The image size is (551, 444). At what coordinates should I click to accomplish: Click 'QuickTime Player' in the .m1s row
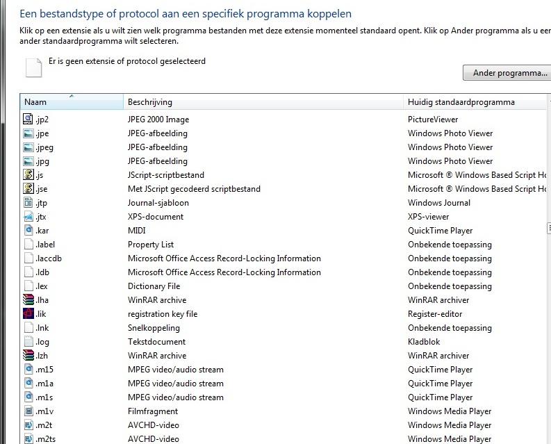click(440, 397)
